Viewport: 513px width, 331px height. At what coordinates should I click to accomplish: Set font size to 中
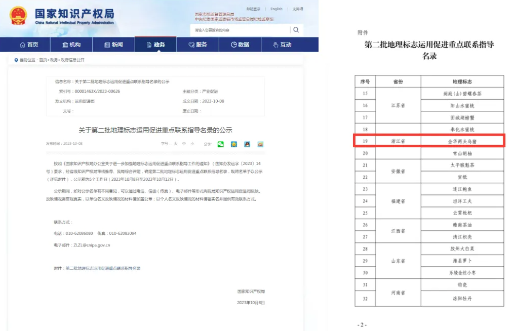[x=184, y=144]
